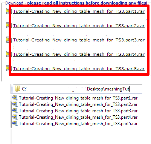Open the part1.rar download link
151x144 pixels.
79,11
